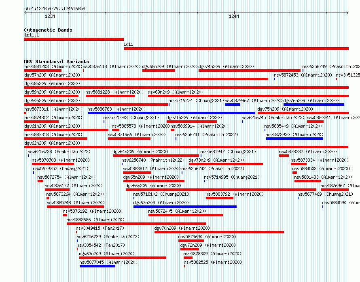Click nsv5874852 (Almarri2020) label
Viewport: 360px width, 282px height.
(53, 117)
